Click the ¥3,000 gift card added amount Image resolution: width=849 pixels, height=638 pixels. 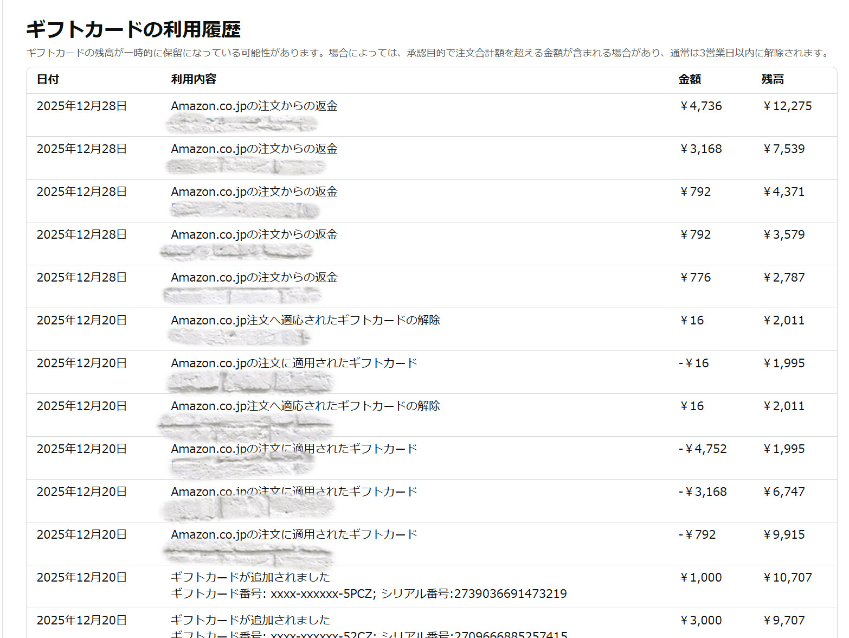[700, 621]
